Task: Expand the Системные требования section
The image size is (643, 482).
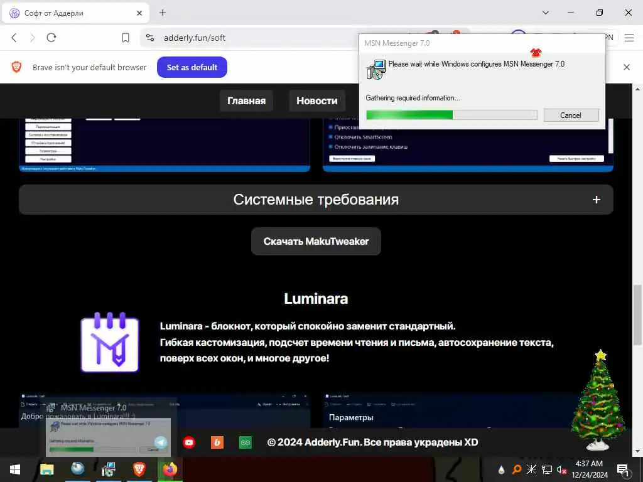Action: (x=316, y=200)
